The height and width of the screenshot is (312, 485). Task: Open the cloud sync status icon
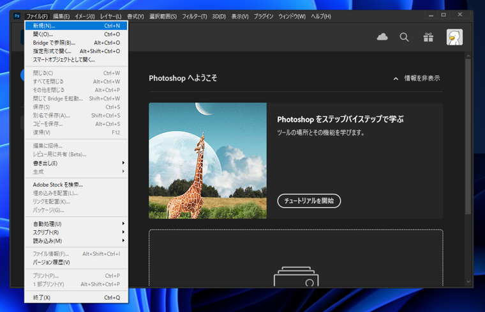coord(382,37)
